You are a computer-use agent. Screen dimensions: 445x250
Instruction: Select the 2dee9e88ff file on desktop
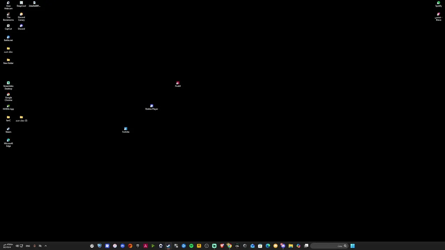pyautogui.click(x=34, y=4)
